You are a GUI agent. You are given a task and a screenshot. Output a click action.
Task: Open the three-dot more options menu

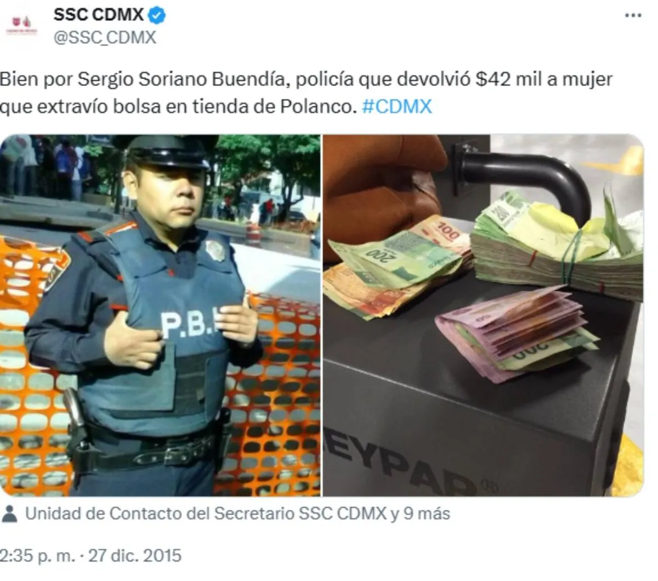coord(633,15)
